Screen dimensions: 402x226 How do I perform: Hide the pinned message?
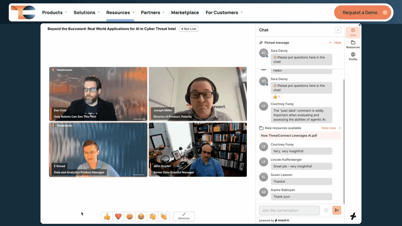[x=335, y=43]
